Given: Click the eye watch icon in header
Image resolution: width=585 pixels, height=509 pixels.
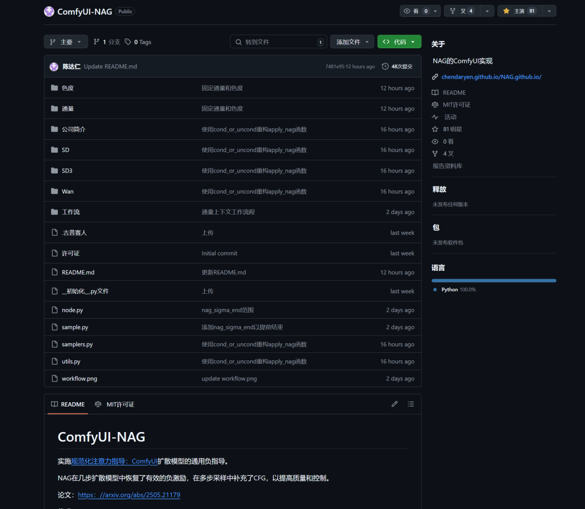Looking at the screenshot, I should 407,11.
